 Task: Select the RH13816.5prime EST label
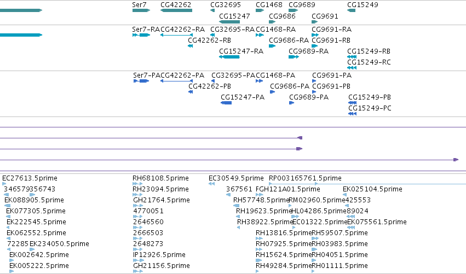click(x=284, y=233)
